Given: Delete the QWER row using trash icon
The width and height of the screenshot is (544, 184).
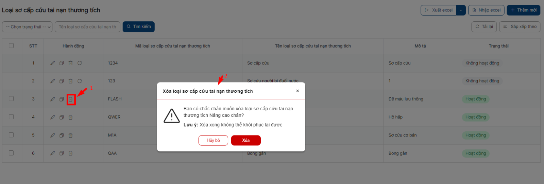Looking at the screenshot, I should pyautogui.click(x=71, y=117).
